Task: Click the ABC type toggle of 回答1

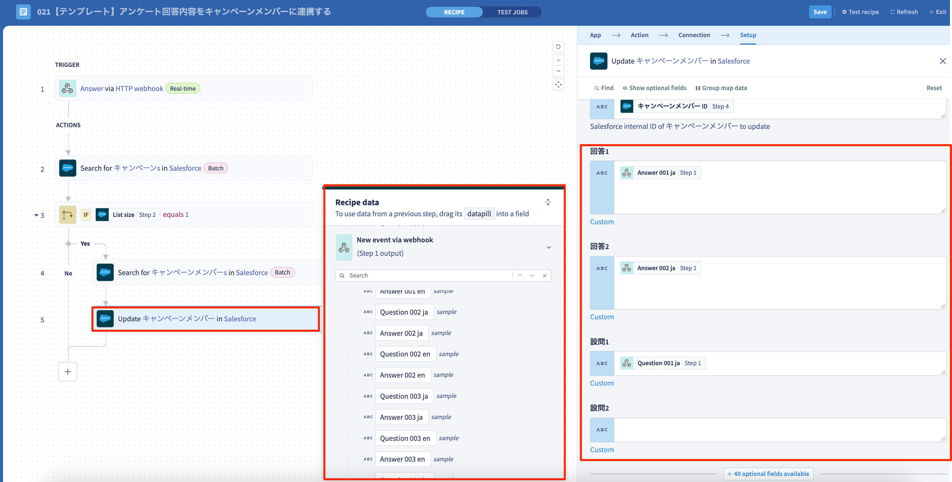Action: point(602,187)
